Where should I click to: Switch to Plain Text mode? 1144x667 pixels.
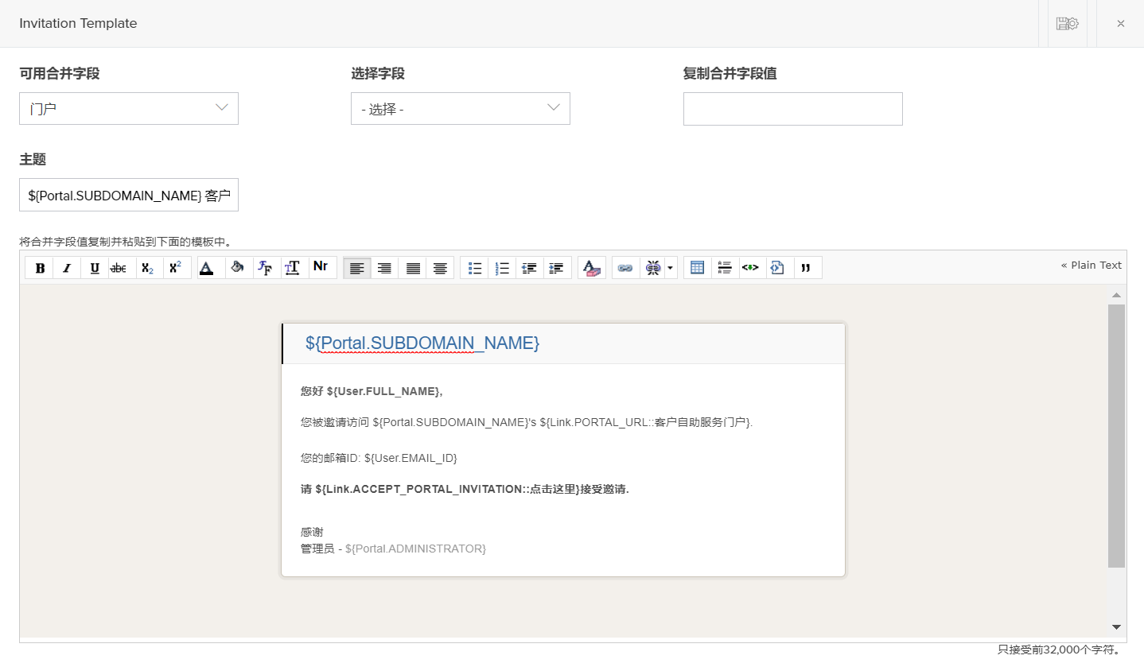pyautogui.click(x=1091, y=266)
